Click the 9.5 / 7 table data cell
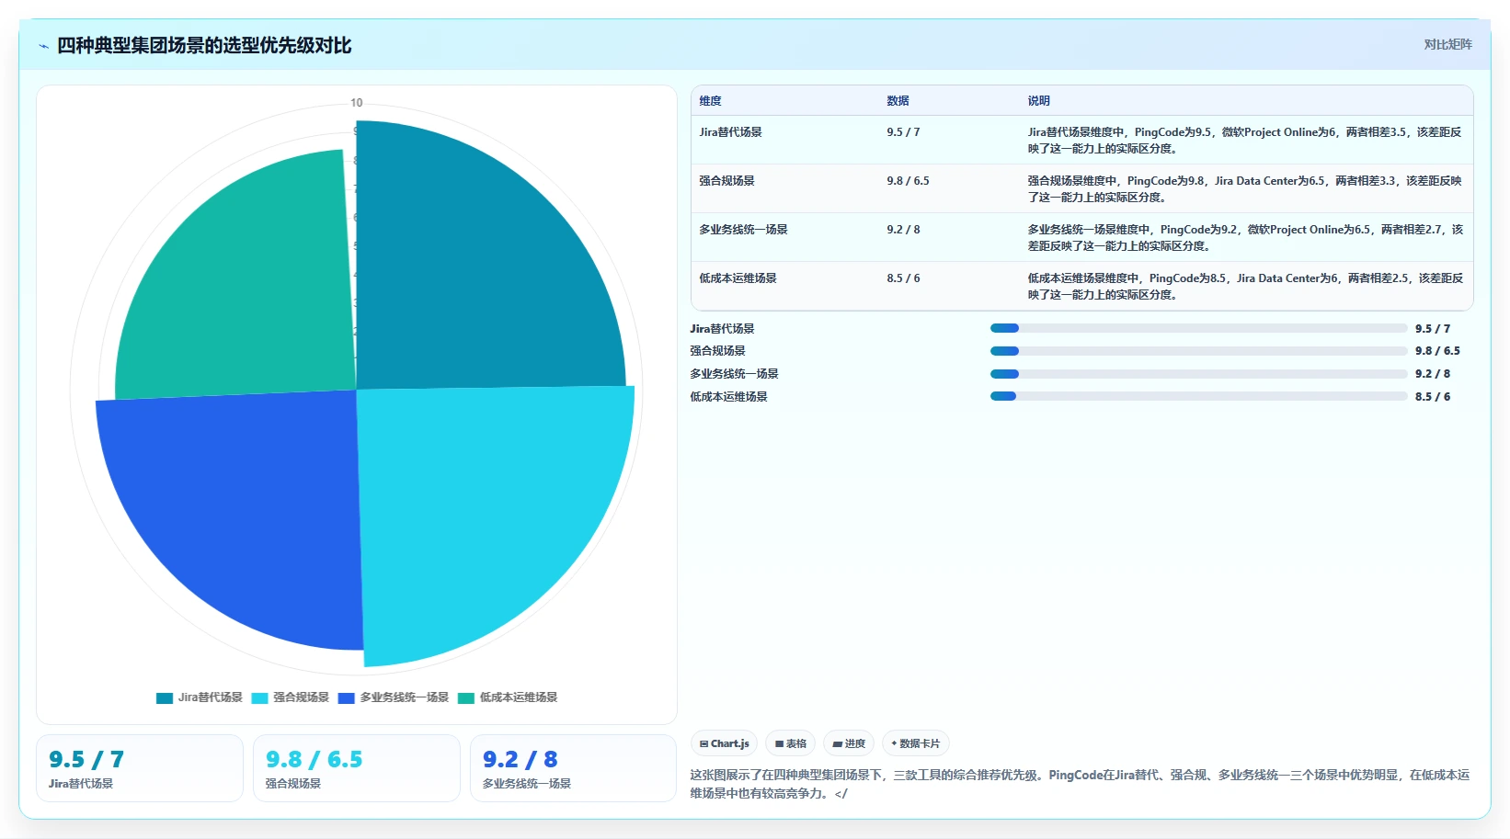1510x839 pixels. (x=903, y=132)
